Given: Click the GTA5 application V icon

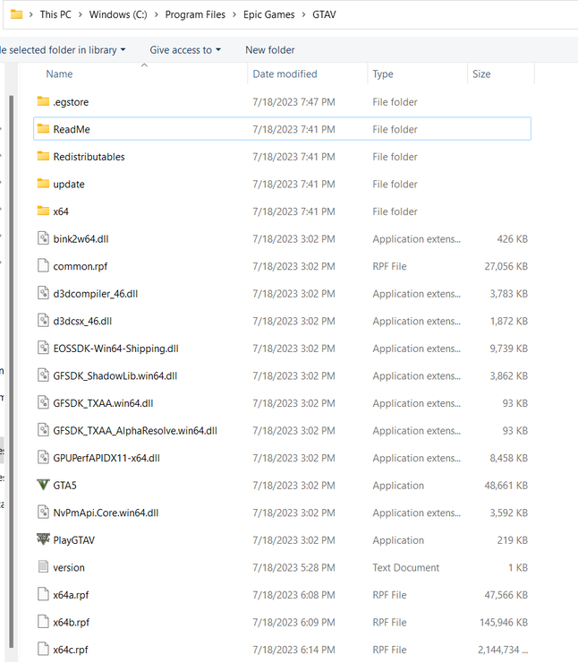Looking at the screenshot, I should pos(43,485).
